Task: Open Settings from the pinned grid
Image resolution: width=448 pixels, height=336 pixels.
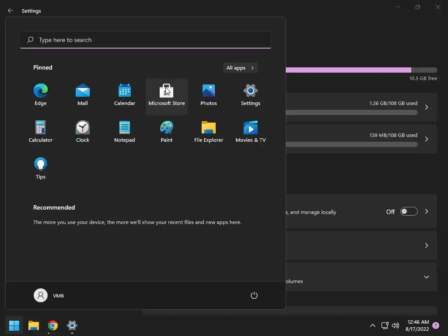Action: (x=251, y=96)
